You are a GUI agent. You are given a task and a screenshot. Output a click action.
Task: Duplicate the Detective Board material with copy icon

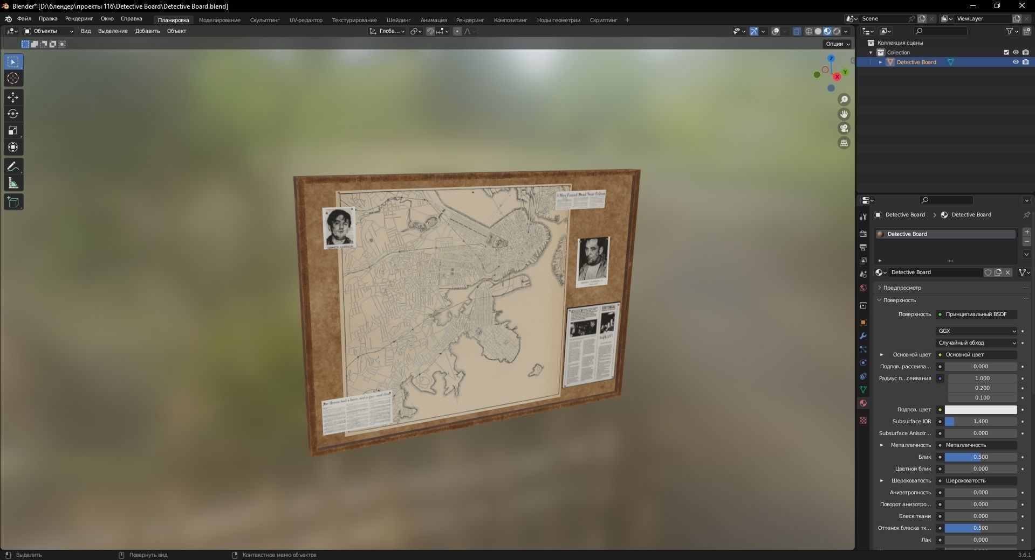998,272
